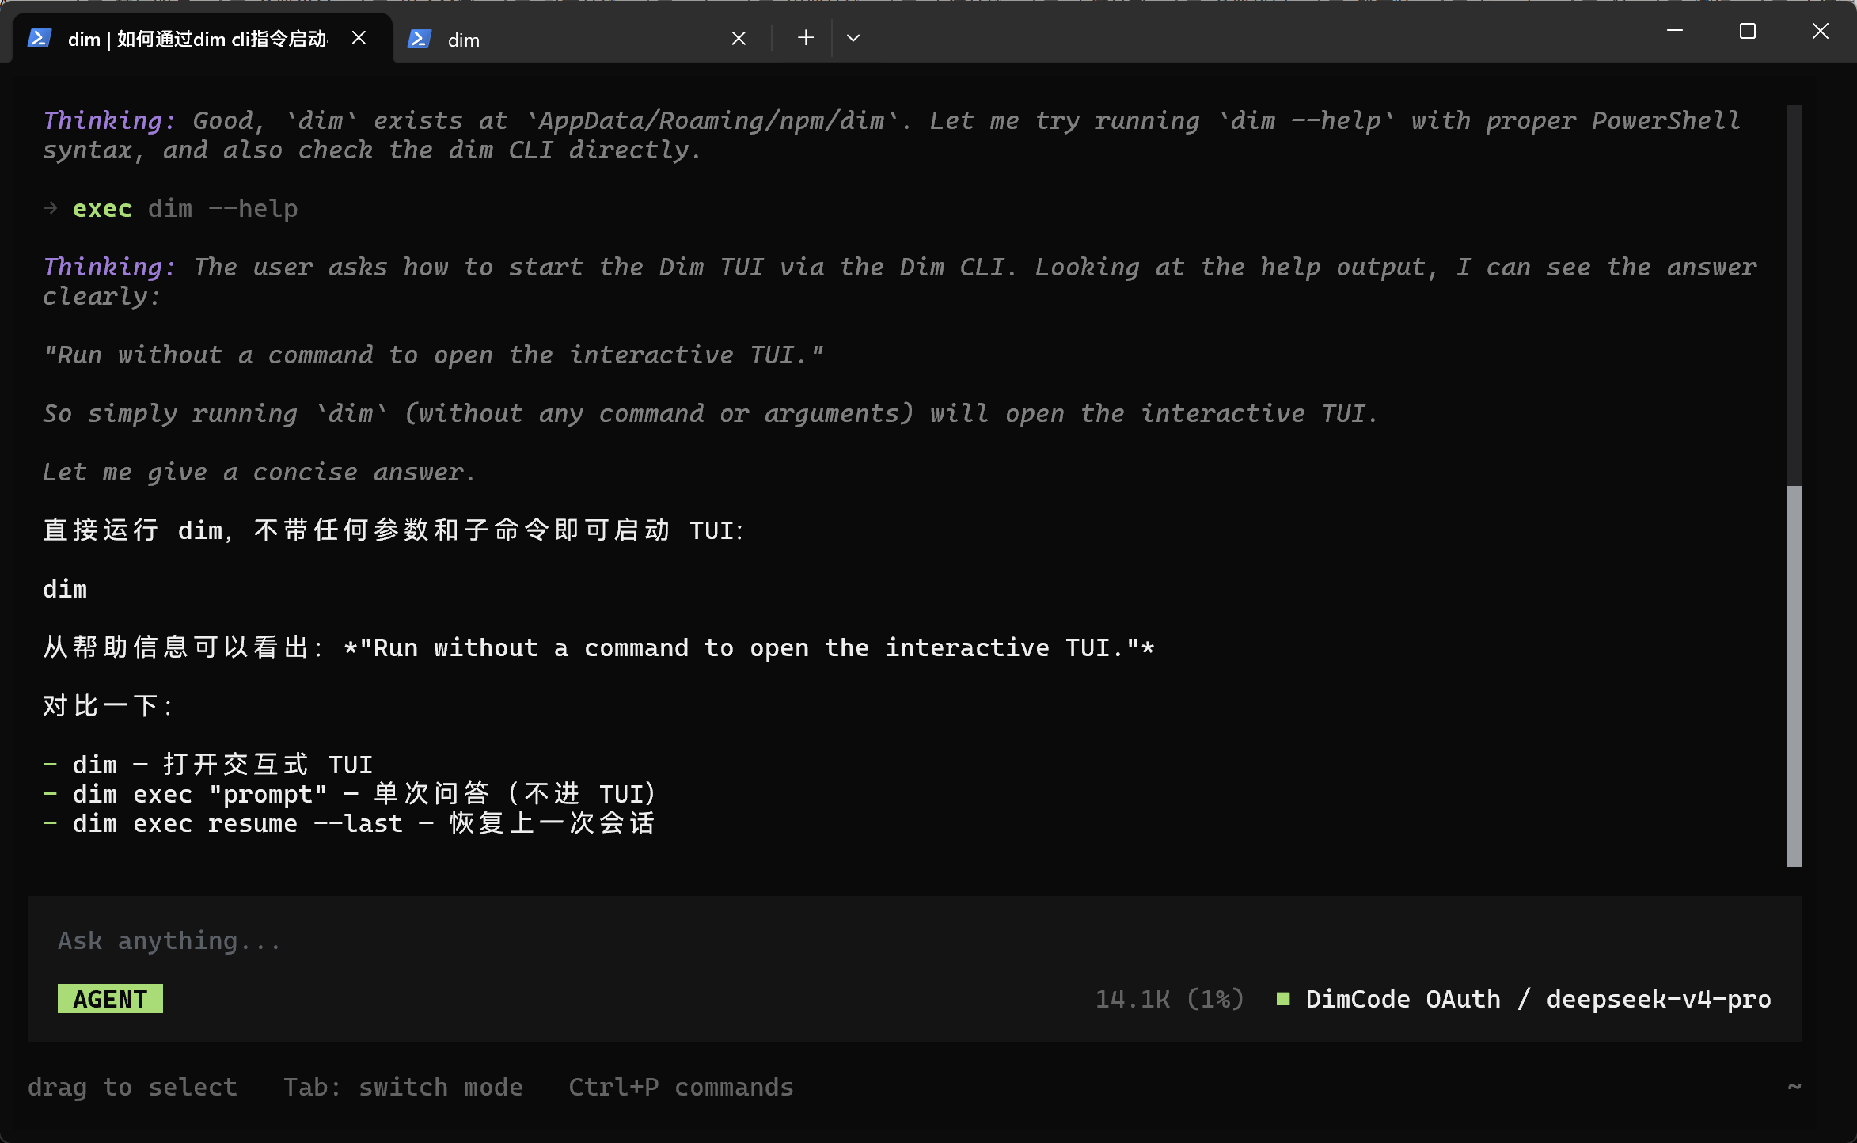Viewport: 1857px width, 1143px height.
Task: Close the second dim tab
Action: coord(739,39)
